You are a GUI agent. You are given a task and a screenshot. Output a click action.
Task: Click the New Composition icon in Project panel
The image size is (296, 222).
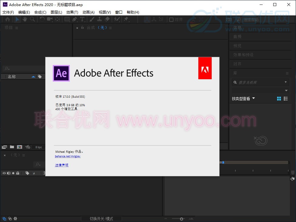(19, 147)
